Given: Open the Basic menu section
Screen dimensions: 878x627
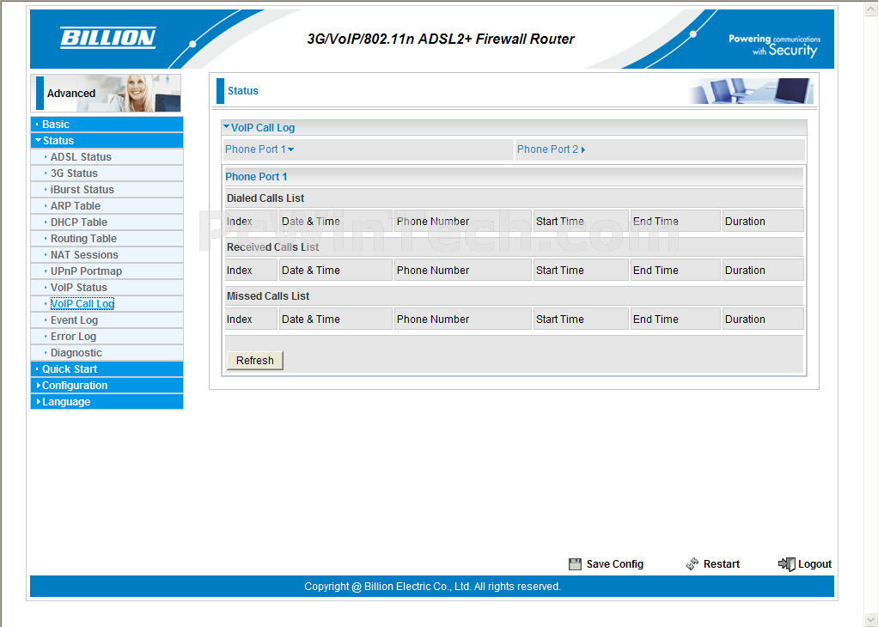Looking at the screenshot, I should click(x=107, y=125).
